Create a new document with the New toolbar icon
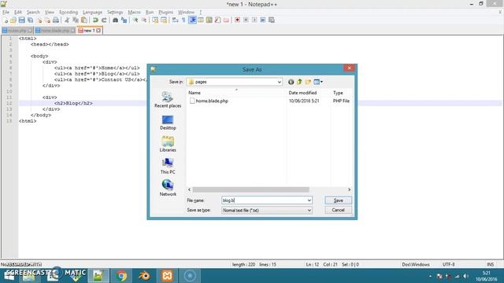The image size is (504, 283). [x=6, y=20]
